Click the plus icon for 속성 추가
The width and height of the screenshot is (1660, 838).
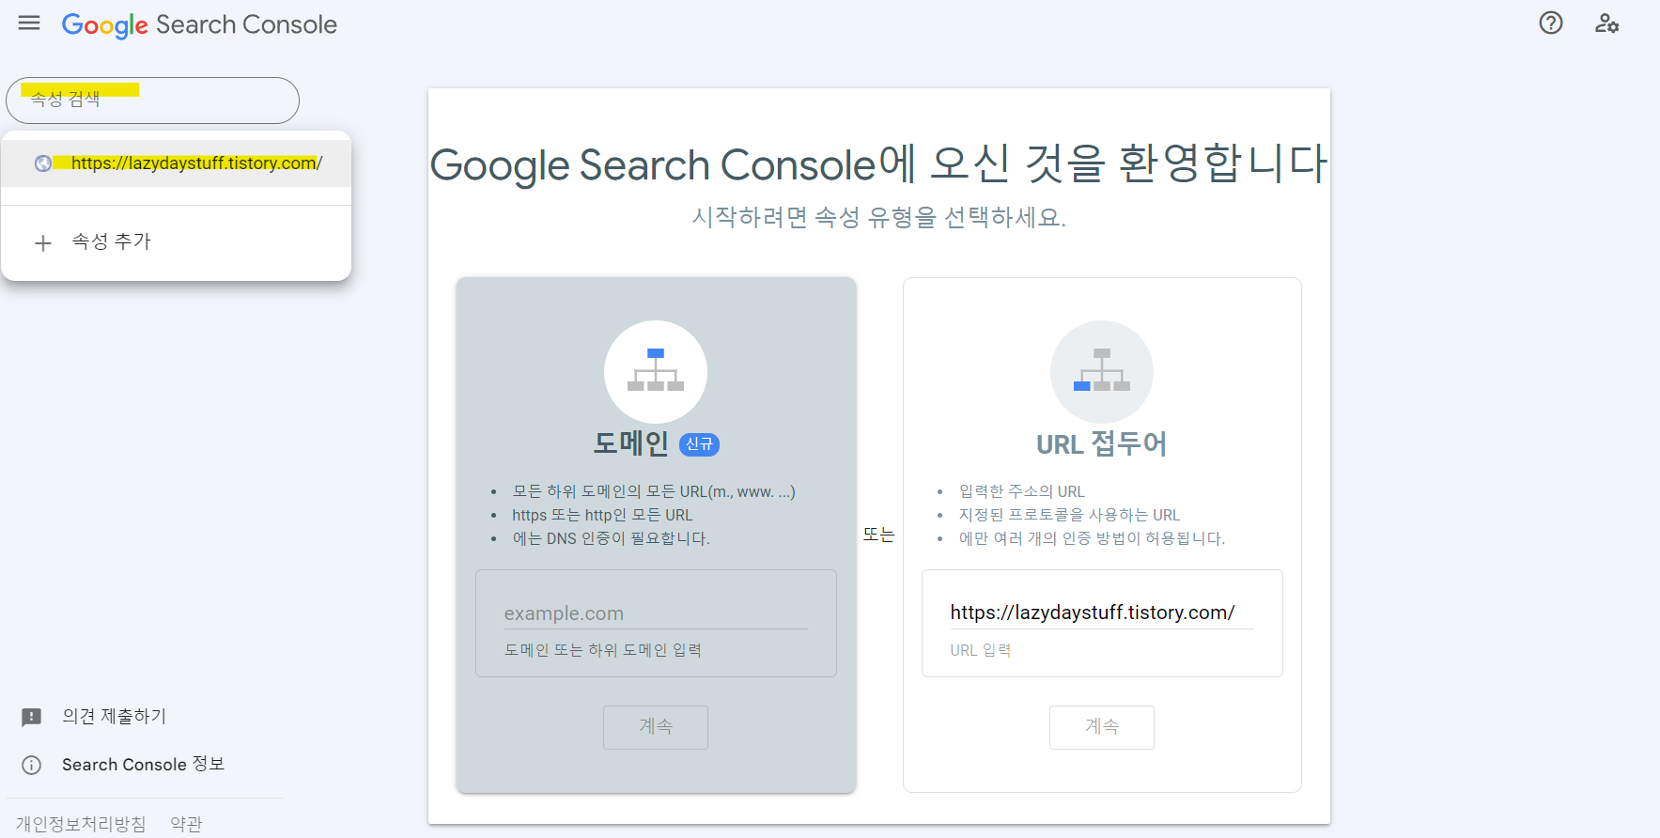pyautogui.click(x=43, y=243)
